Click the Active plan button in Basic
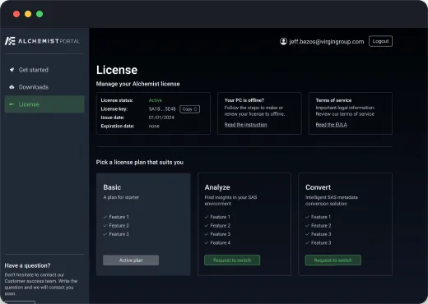The width and height of the screenshot is (428, 304). pos(131,260)
